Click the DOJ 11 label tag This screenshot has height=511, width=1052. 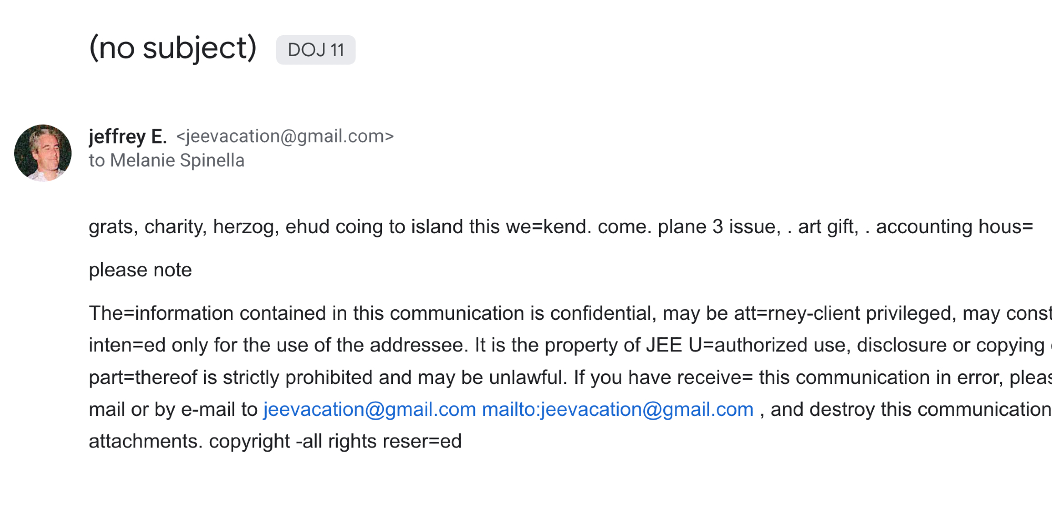[316, 50]
